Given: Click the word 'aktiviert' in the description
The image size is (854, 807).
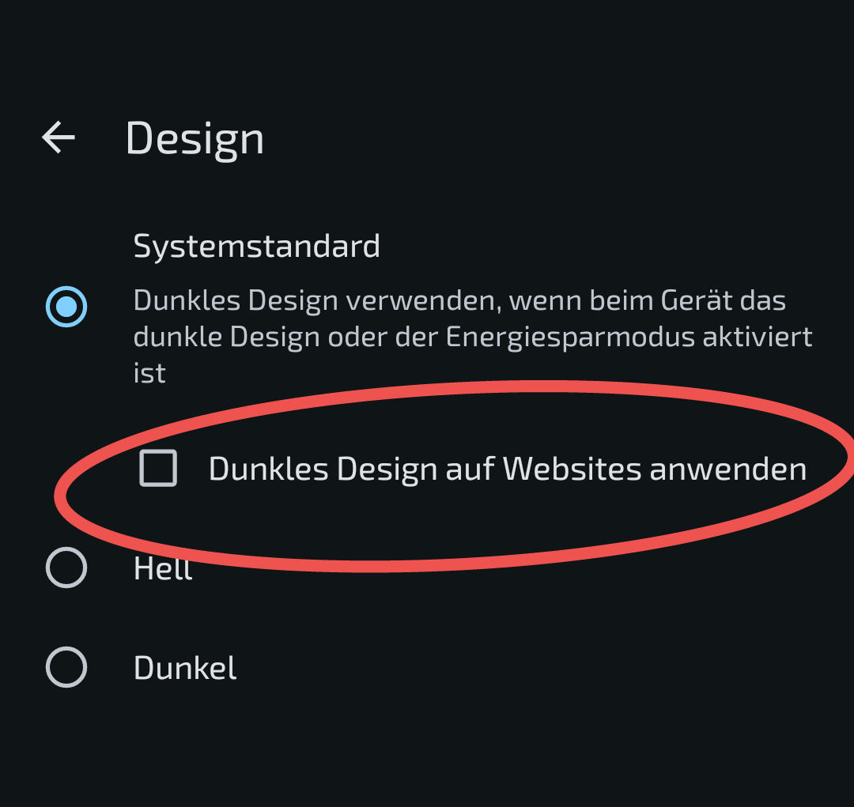Looking at the screenshot, I should [758, 337].
